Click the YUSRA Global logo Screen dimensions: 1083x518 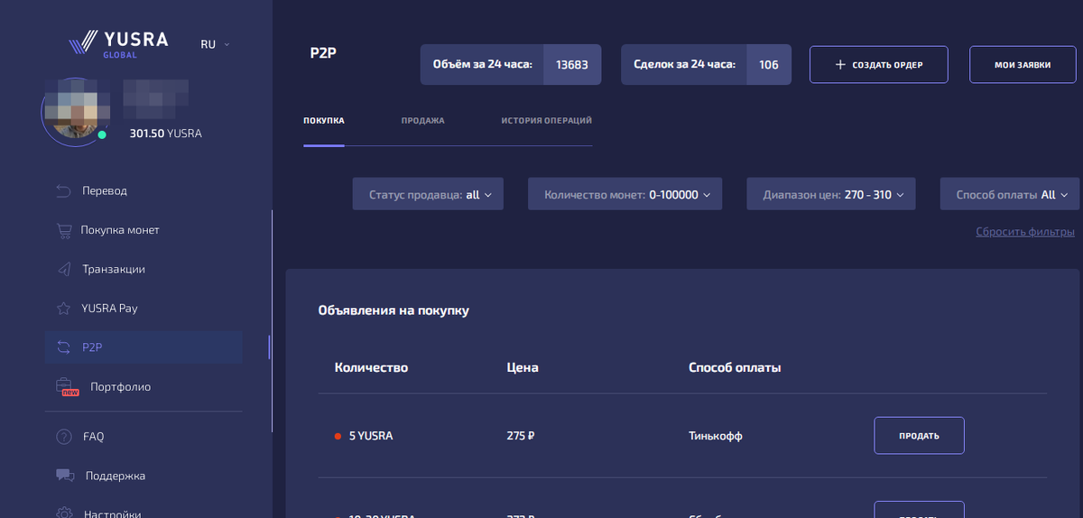(118, 43)
